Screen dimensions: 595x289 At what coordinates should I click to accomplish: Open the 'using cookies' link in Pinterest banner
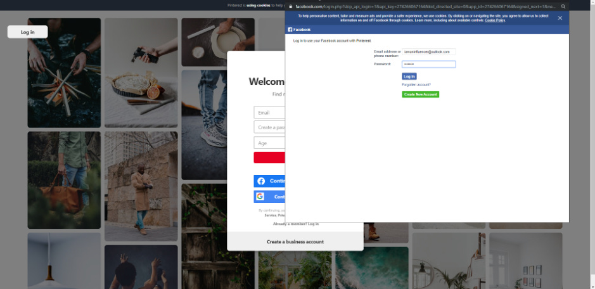pyautogui.click(x=259, y=5)
